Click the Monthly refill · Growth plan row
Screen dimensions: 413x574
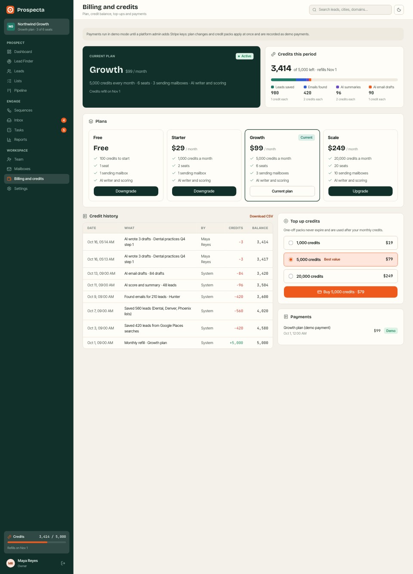[x=178, y=343]
